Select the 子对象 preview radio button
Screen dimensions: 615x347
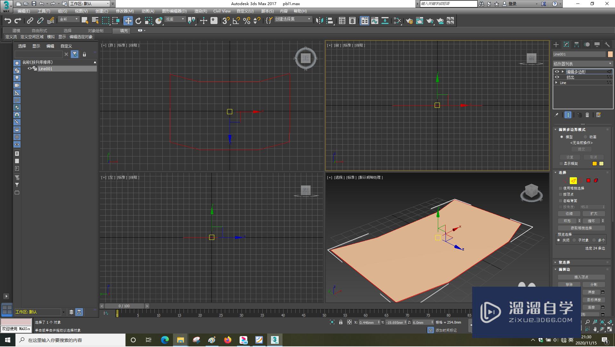point(574,240)
